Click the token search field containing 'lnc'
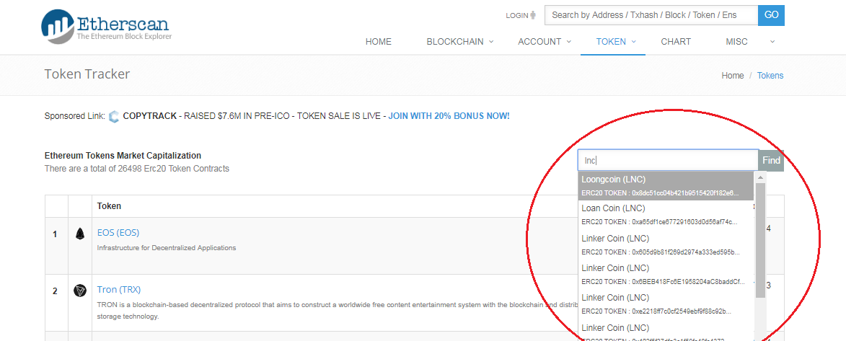Screen dimensions: 846x341 [667, 160]
